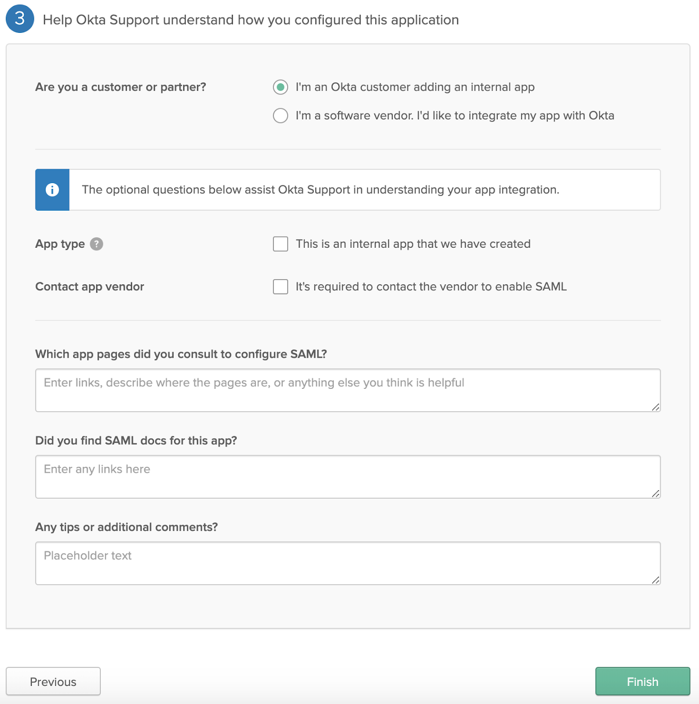The image size is (699, 704).
Task: Click the App type help question-mark icon
Action: pyautogui.click(x=96, y=244)
